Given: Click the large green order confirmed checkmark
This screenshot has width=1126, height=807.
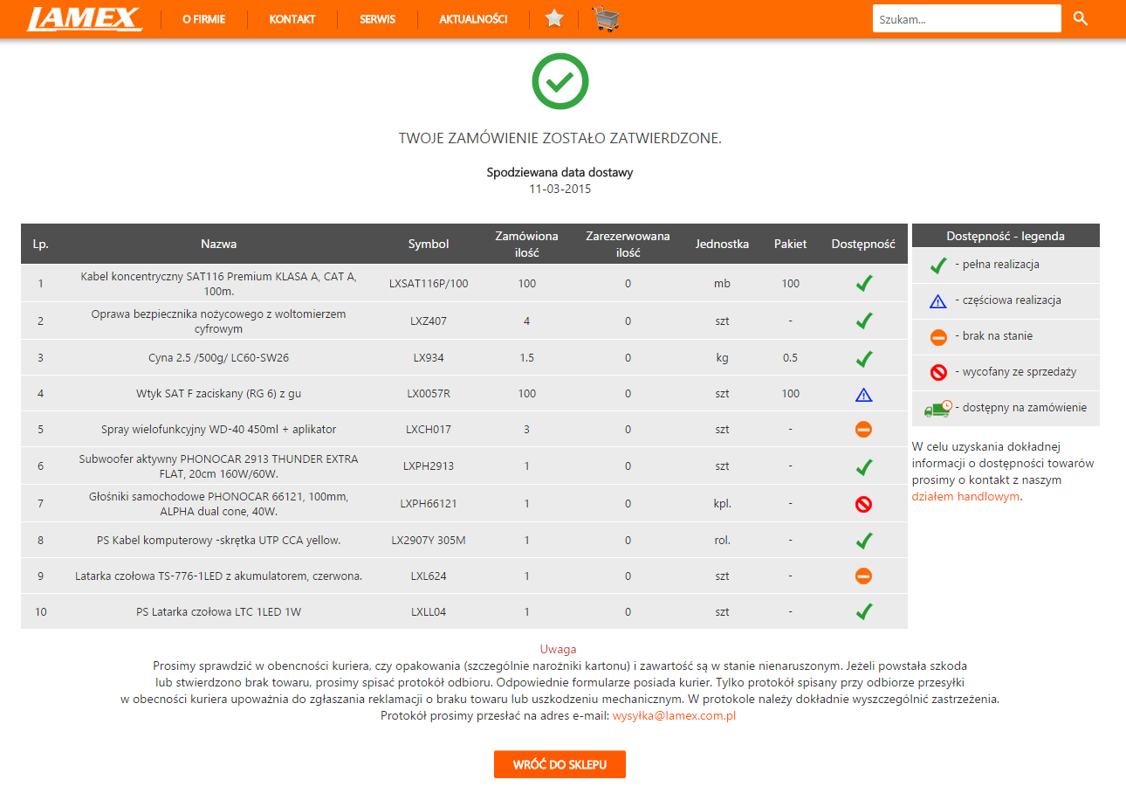Looking at the screenshot, I should coord(560,81).
